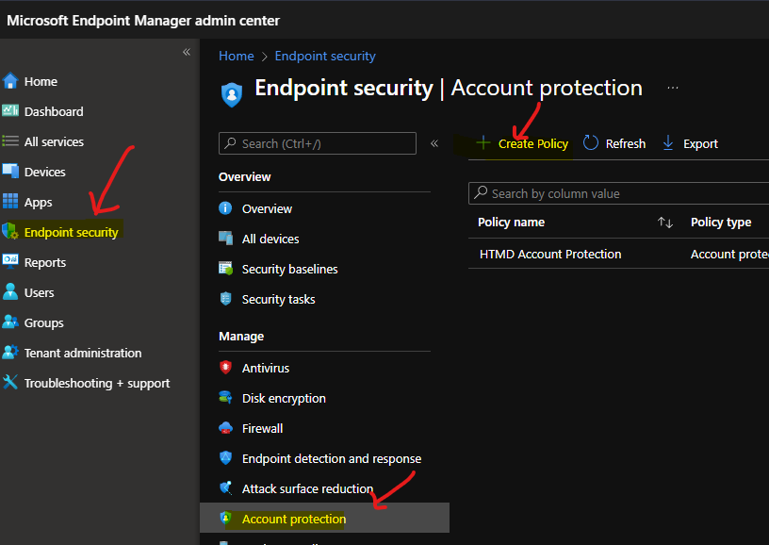Go to Devices in the sidebar

coord(44,173)
